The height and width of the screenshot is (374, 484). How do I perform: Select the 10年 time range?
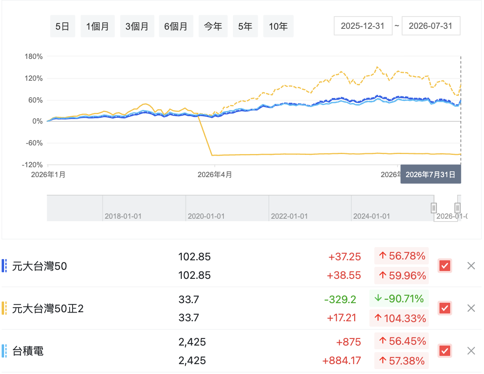(x=278, y=26)
